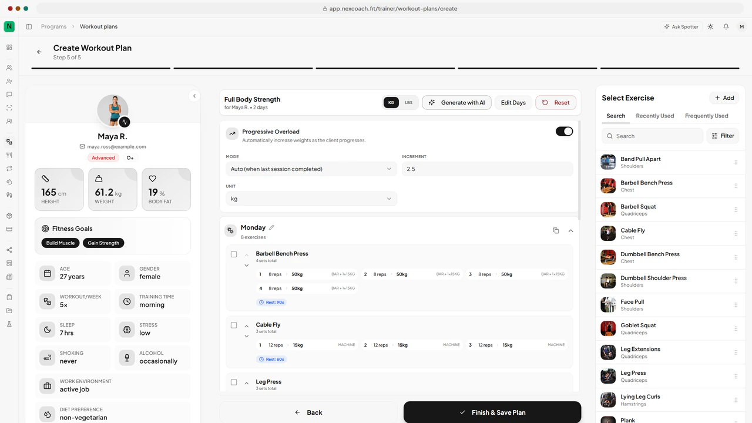
Task: Check the Cable Fly checkbox
Action: coord(234,325)
